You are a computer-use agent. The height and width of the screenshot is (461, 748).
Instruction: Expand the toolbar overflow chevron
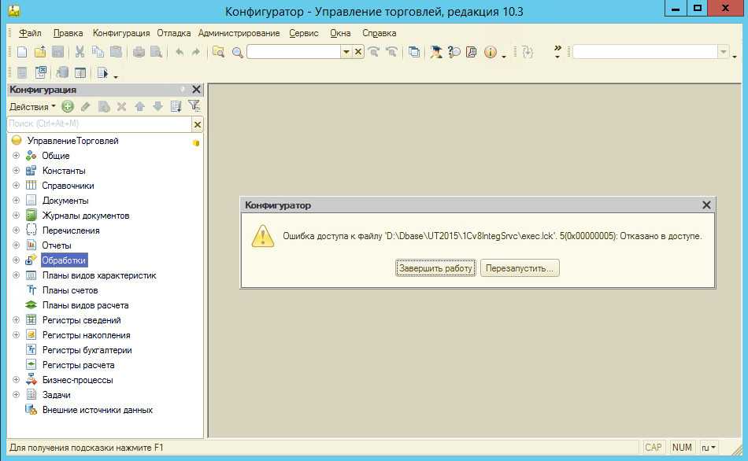[557, 51]
